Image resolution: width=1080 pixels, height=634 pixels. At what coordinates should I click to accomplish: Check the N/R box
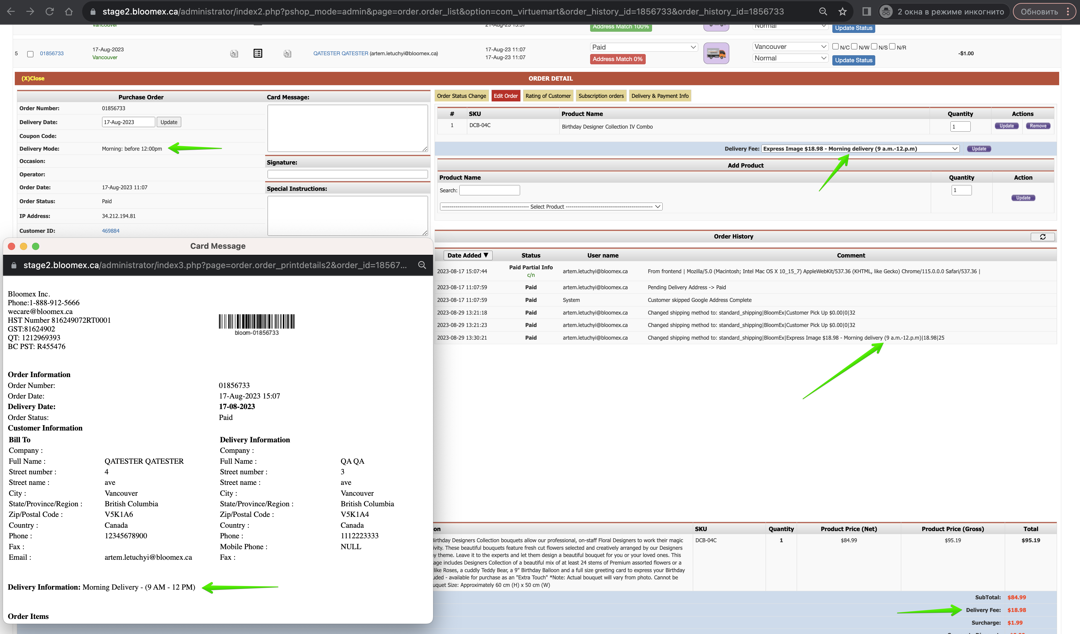892,46
